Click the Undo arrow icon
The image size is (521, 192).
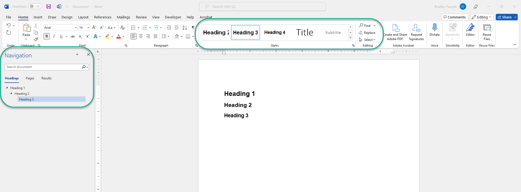click(x=9, y=25)
